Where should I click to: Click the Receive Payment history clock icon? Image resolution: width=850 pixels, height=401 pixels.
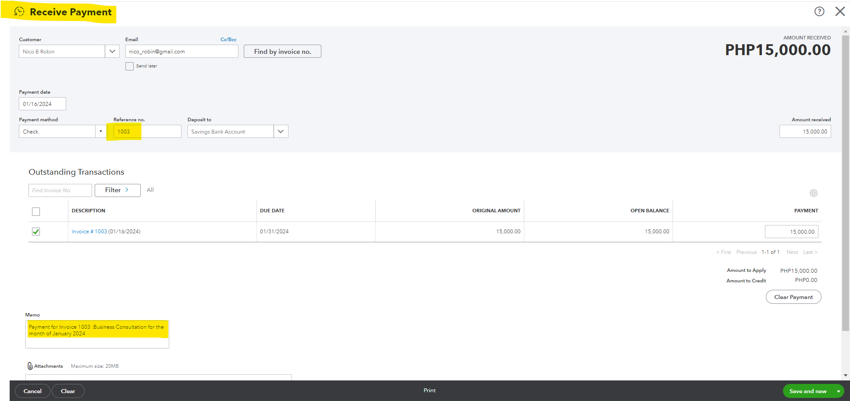[x=19, y=12]
